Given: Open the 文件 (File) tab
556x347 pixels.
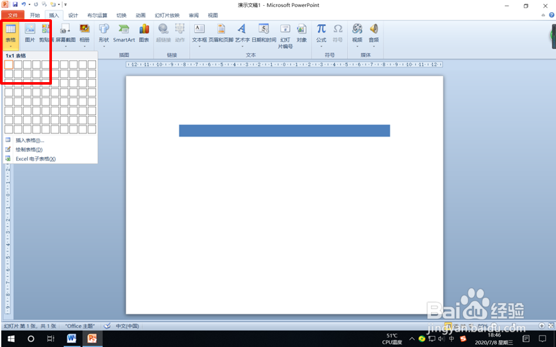Looking at the screenshot, I should click(x=13, y=15).
